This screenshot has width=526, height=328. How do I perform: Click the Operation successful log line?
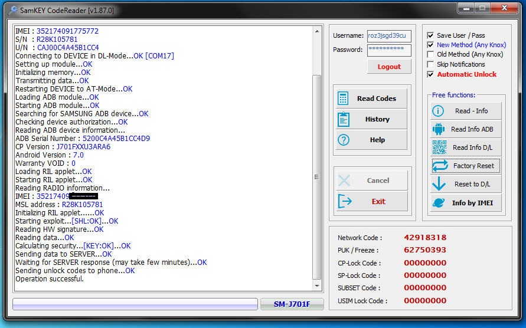coord(50,279)
